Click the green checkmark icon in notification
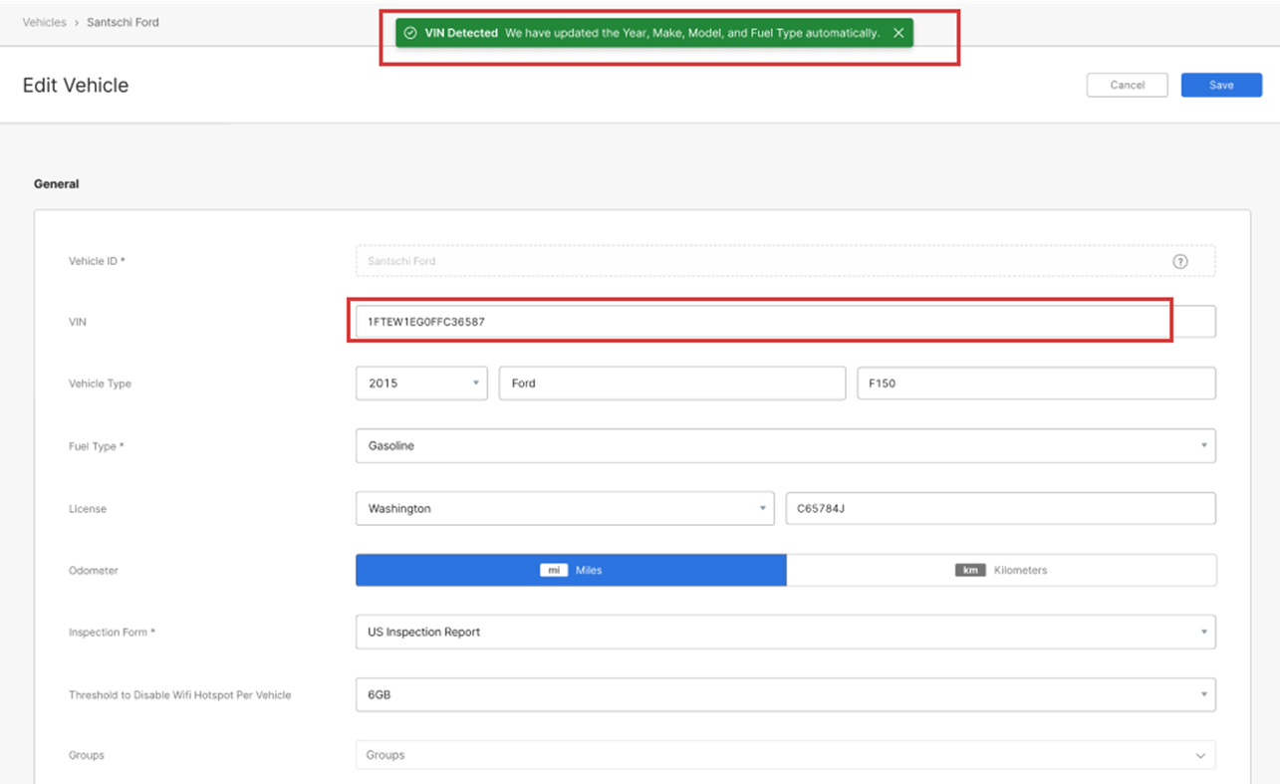Screen dimensions: 1280x784 410,33
